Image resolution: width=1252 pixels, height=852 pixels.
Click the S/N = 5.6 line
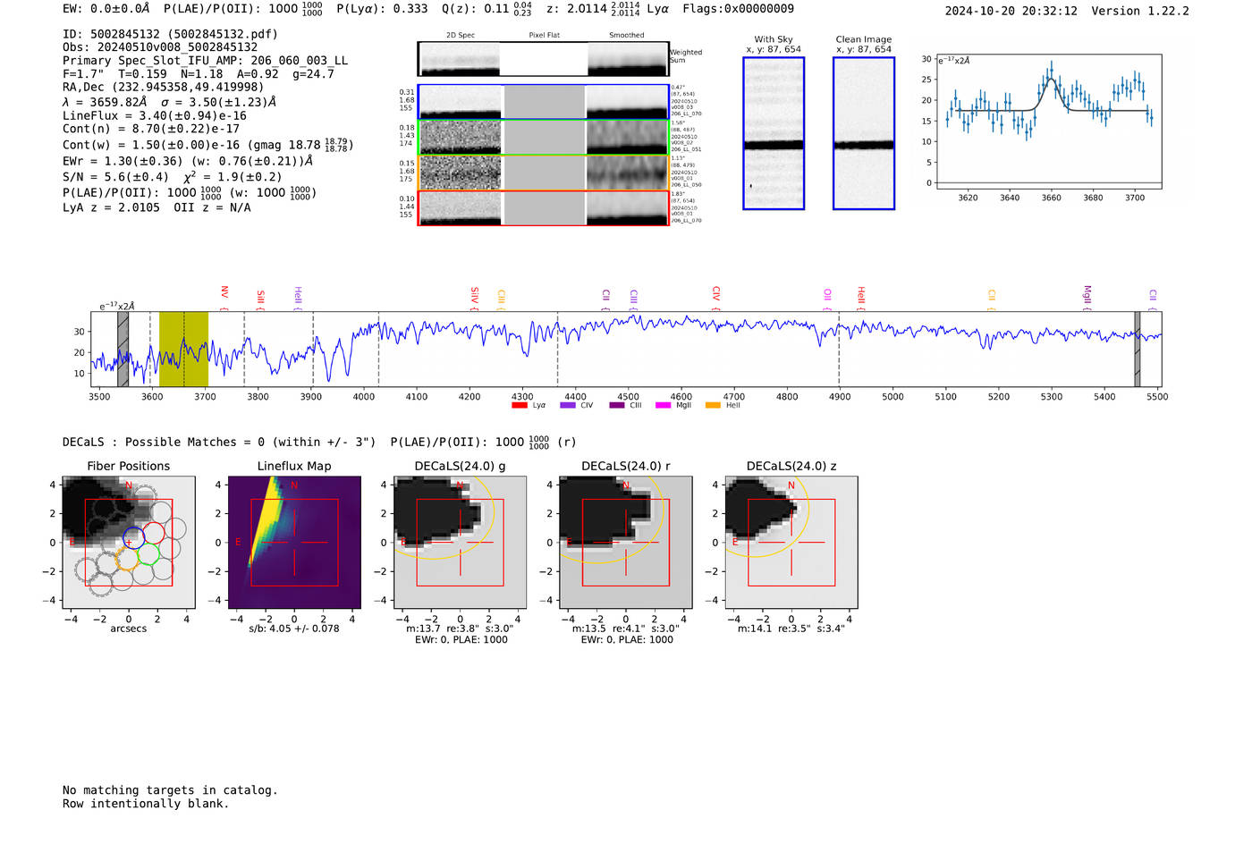point(173,176)
